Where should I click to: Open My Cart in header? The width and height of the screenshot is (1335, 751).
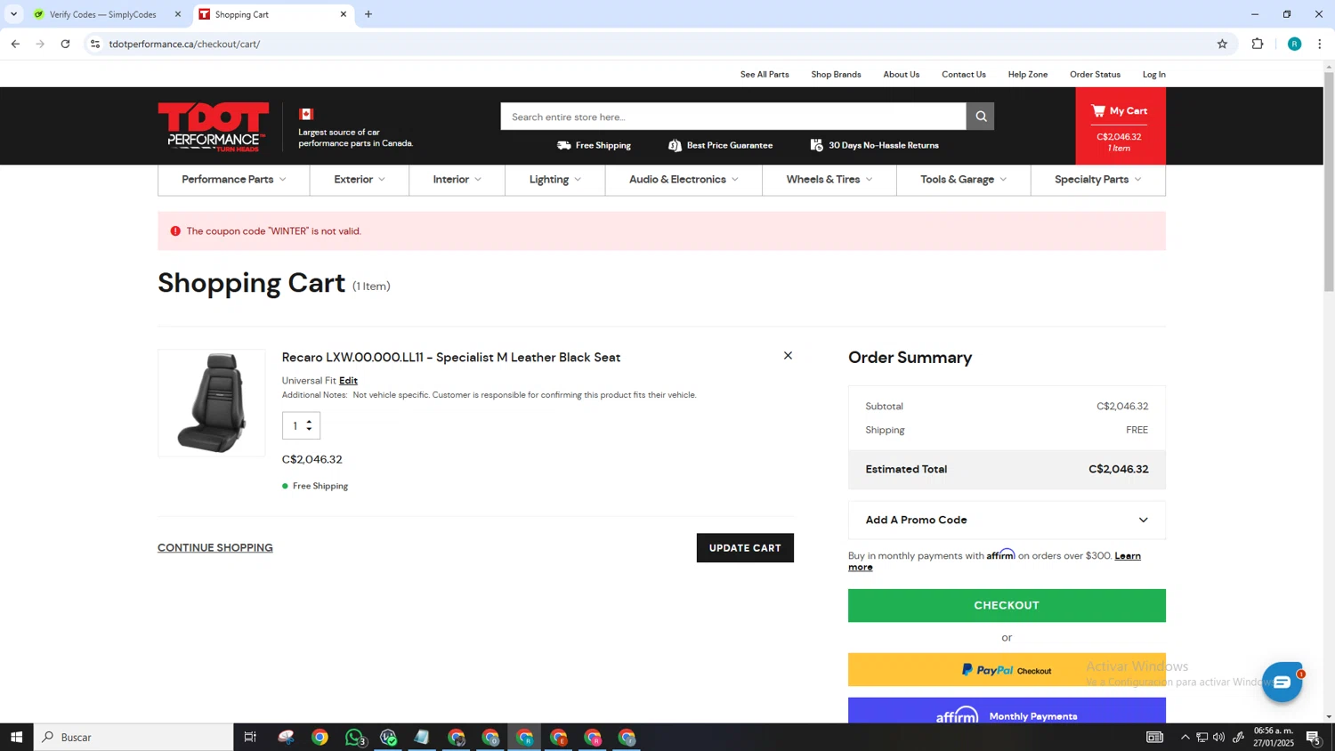click(1120, 126)
